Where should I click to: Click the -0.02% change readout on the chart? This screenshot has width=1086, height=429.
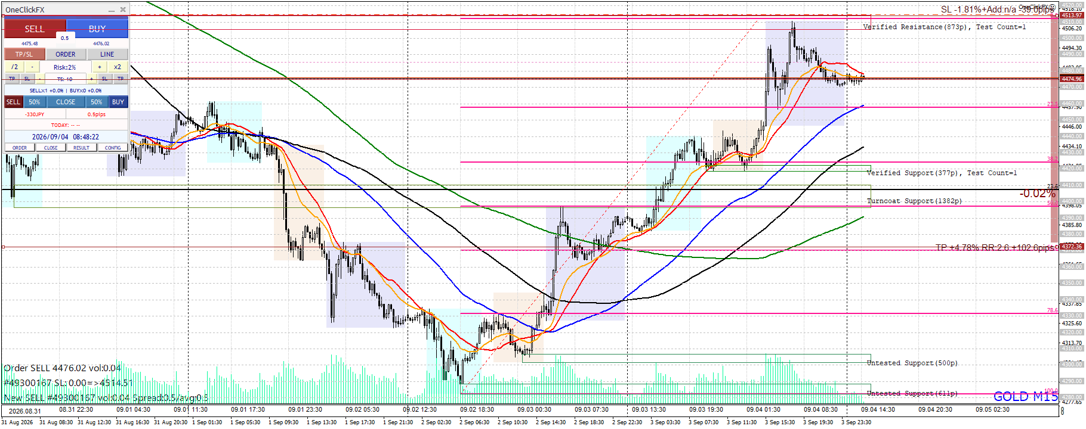[1037, 194]
